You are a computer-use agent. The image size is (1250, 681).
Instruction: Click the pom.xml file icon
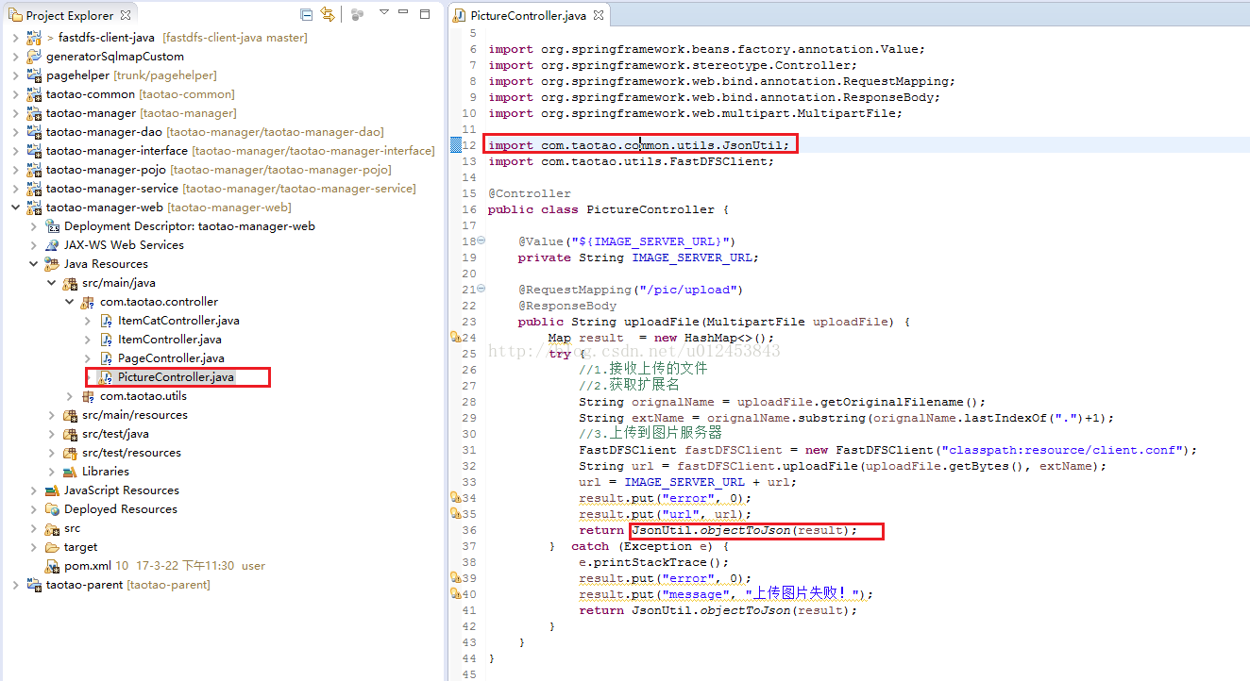click(53, 566)
